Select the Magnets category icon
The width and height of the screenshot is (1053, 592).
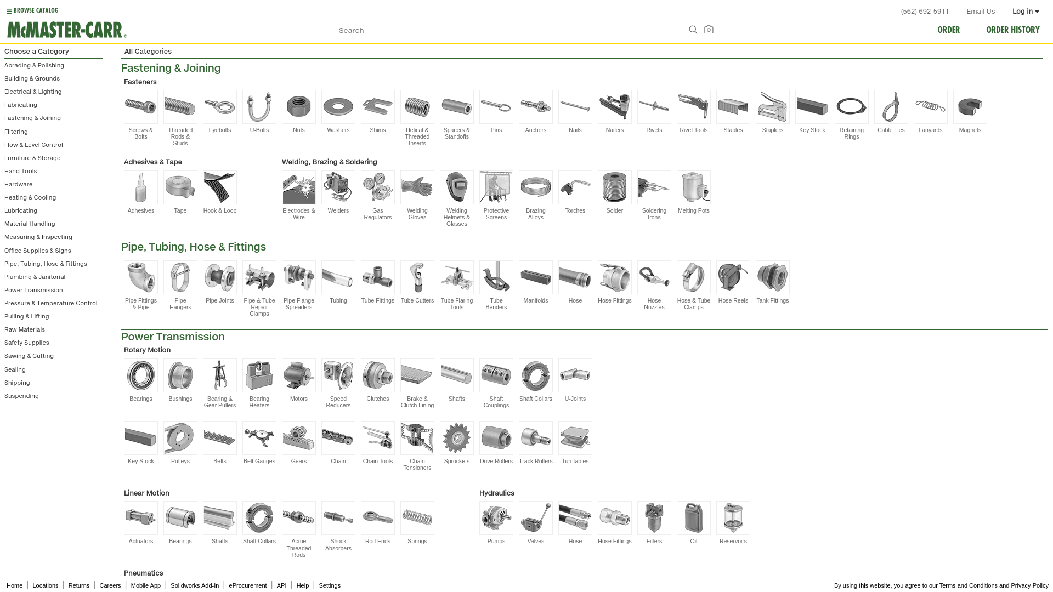pyautogui.click(x=970, y=107)
